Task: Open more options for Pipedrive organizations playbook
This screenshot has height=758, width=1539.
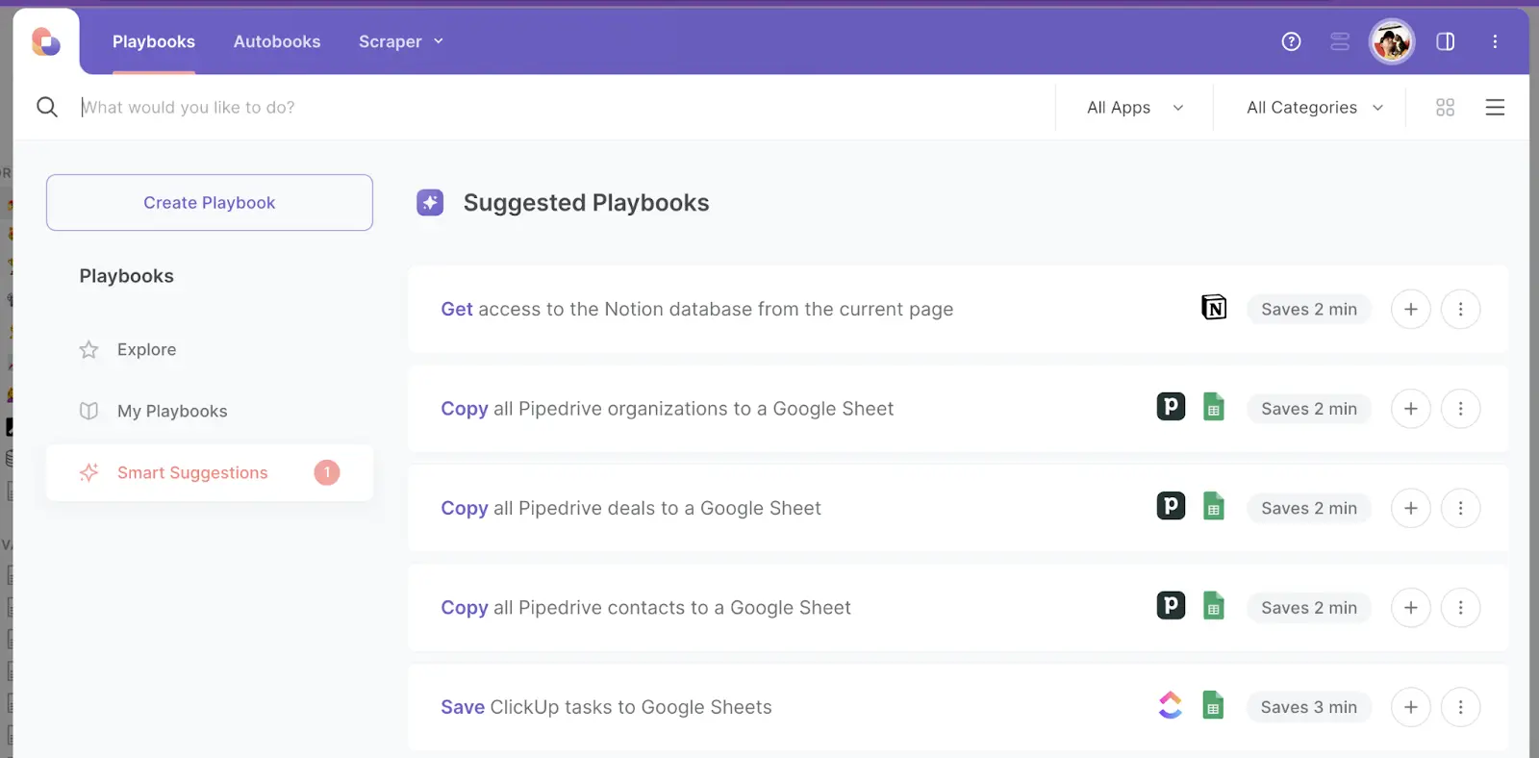Action: 1460,409
